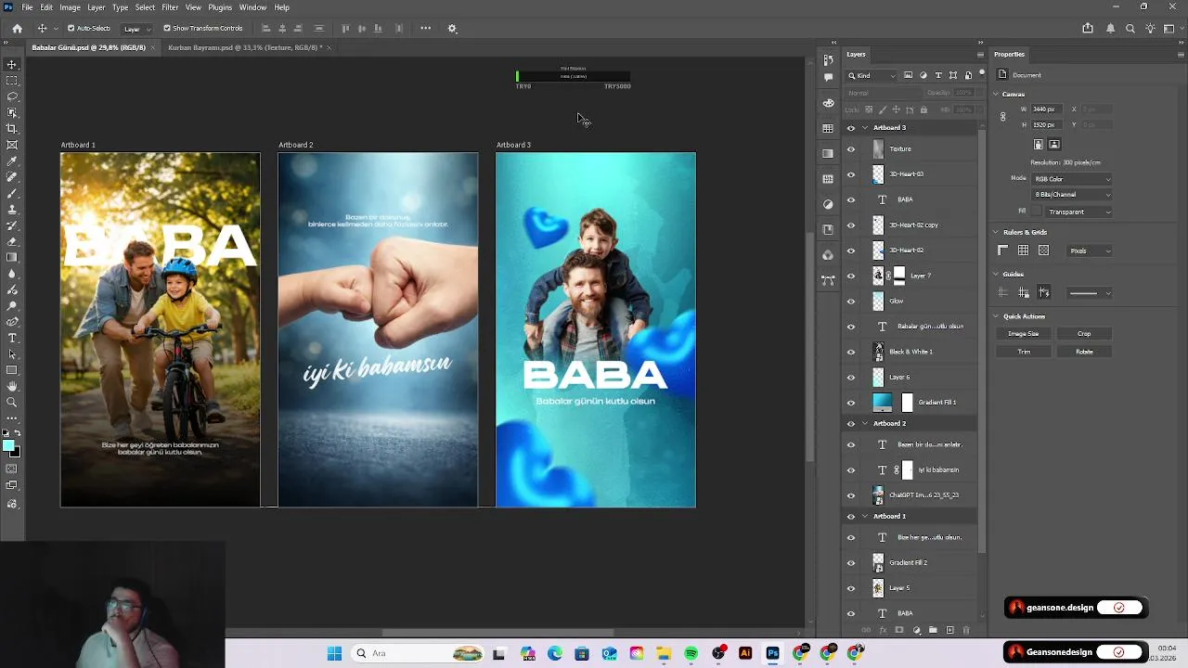Toggle Show Transform Controls checkbox
The image size is (1188, 668).
tap(167, 28)
